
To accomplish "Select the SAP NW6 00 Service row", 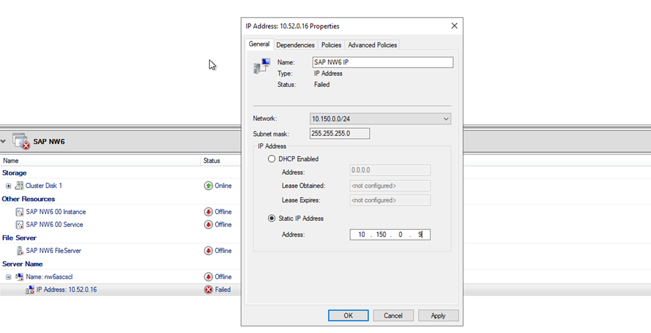I will [x=120, y=225].
